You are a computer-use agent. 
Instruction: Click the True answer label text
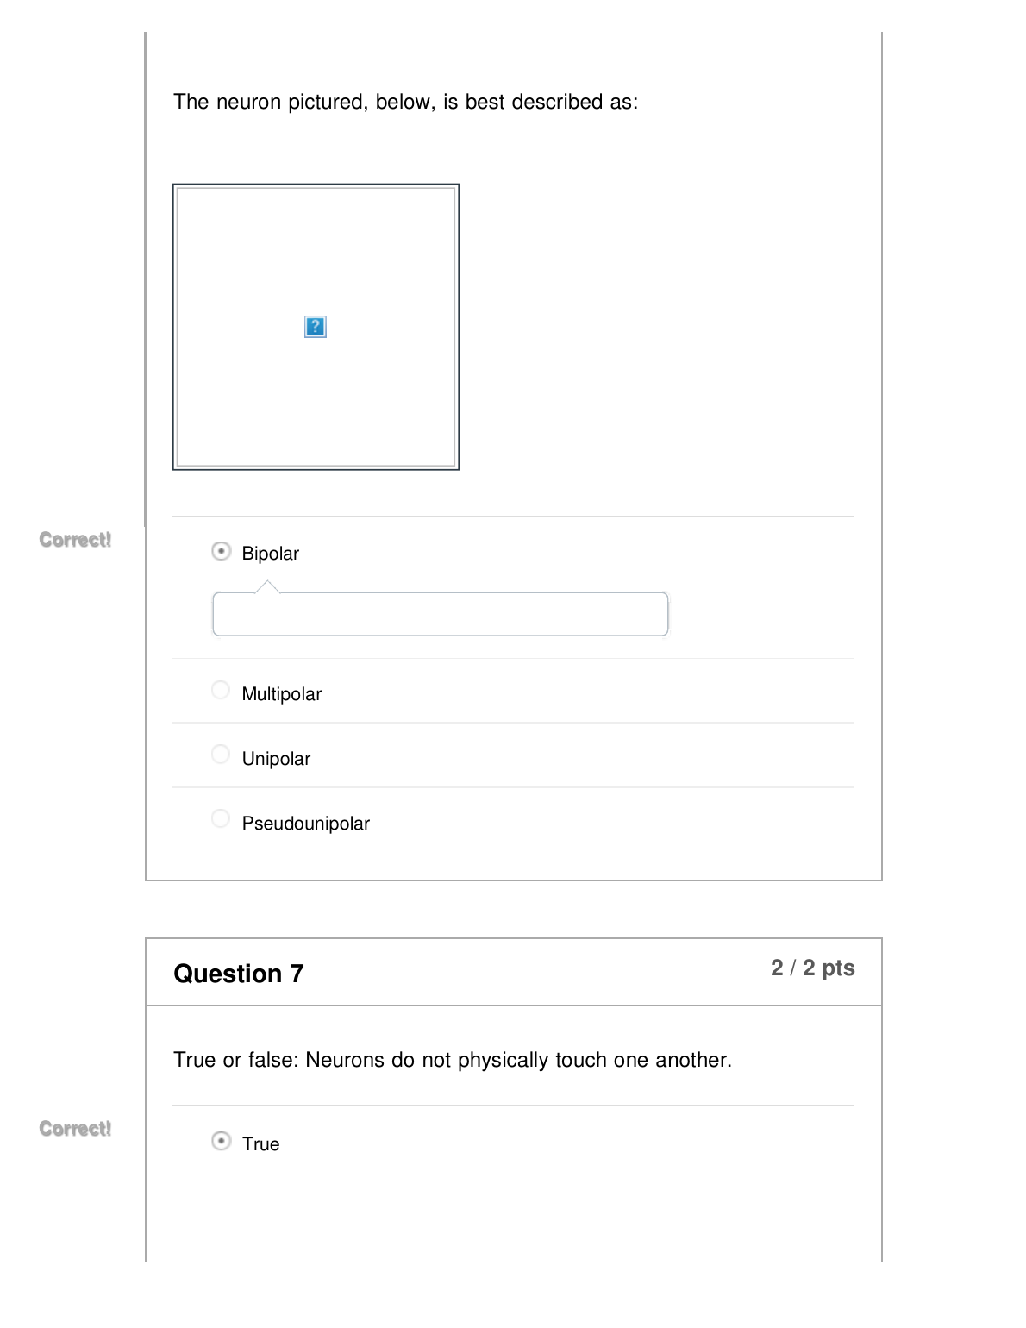click(260, 1144)
